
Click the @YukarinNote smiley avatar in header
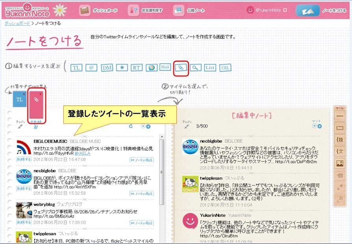point(250,10)
